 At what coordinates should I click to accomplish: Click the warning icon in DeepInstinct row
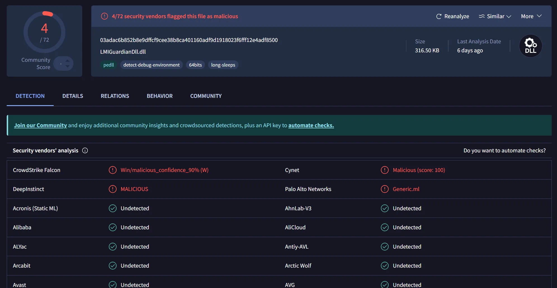[112, 189]
